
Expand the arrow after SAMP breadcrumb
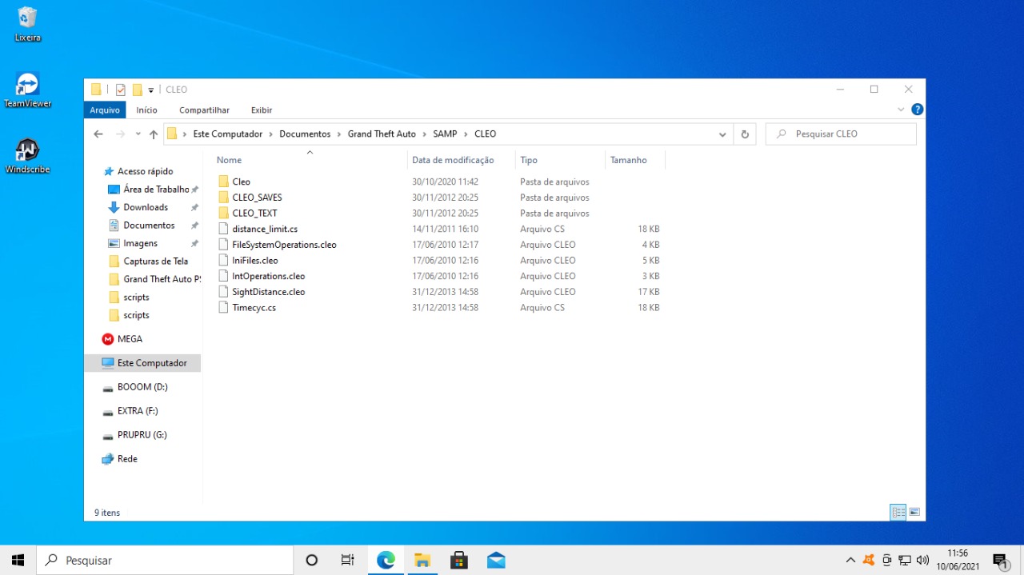pos(466,134)
